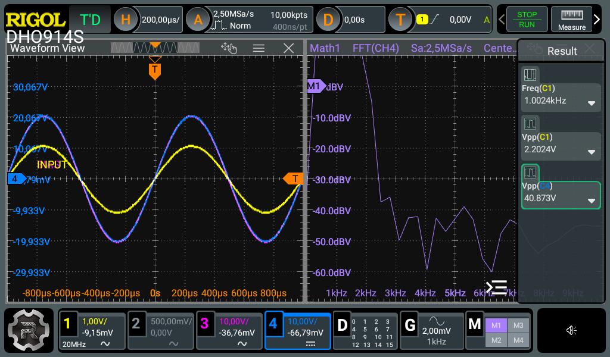The width and height of the screenshot is (610, 357).
Task: Click the INPUT waveform label
Action: 52,165
